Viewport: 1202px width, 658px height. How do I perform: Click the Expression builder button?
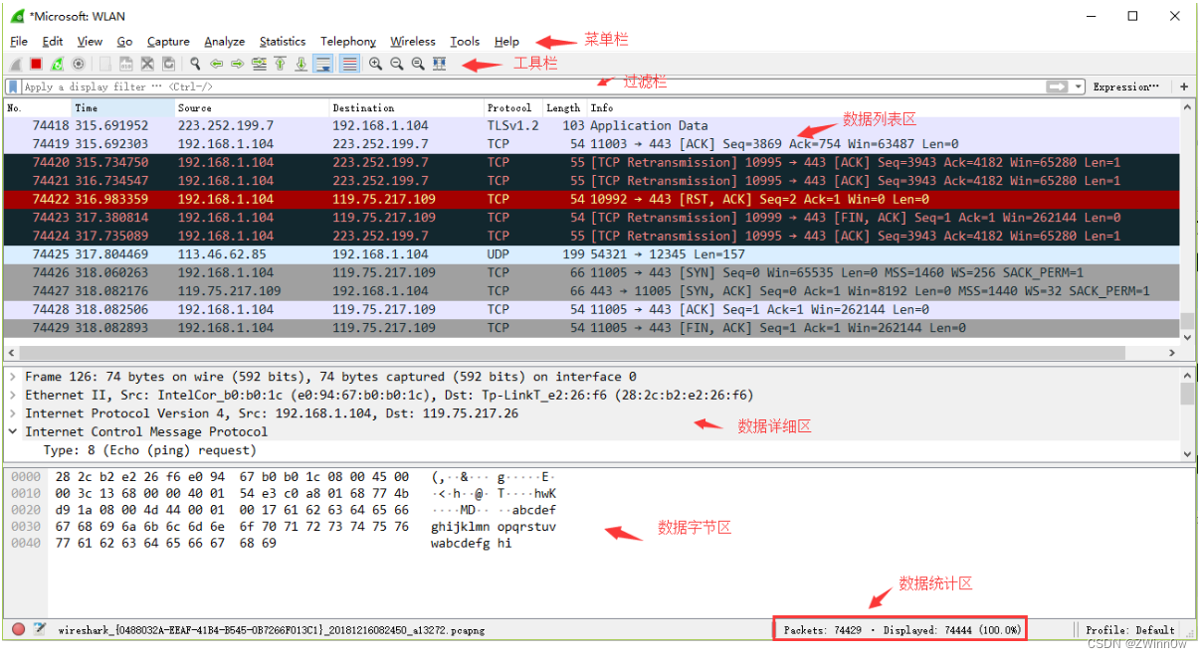1125,86
